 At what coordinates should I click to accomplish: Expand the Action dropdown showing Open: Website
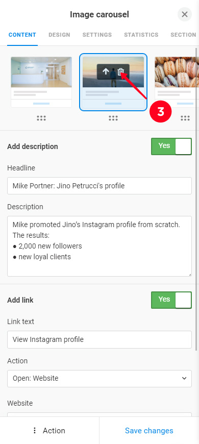coord(99,378)
